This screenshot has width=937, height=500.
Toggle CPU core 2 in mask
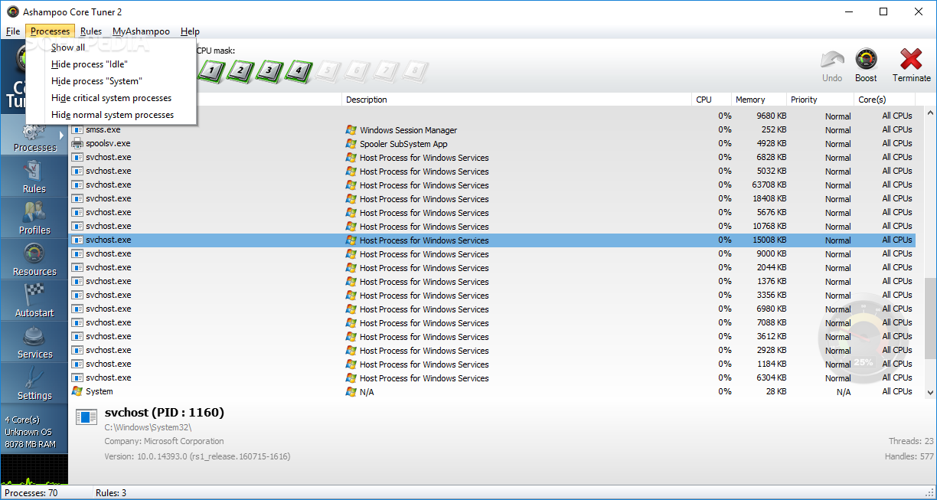coord(240,72)
